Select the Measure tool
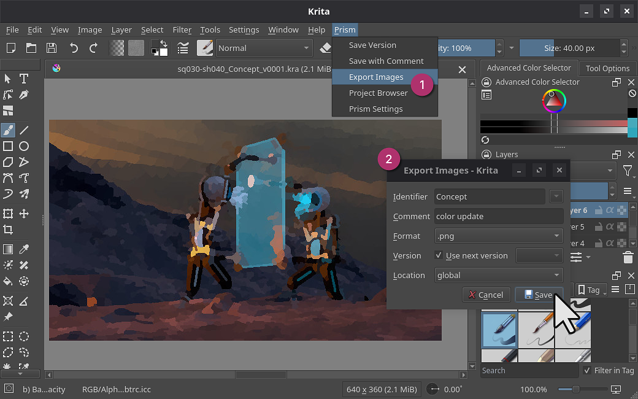 tap(24, 301)
